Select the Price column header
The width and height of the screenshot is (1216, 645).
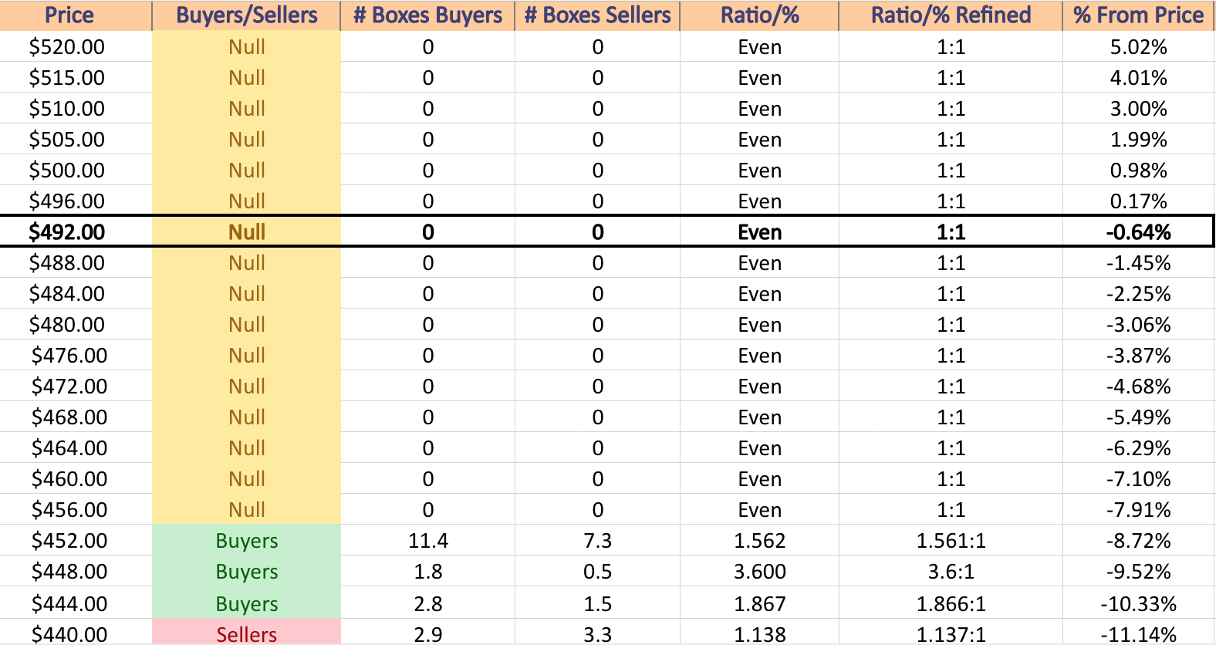(76, 15)
